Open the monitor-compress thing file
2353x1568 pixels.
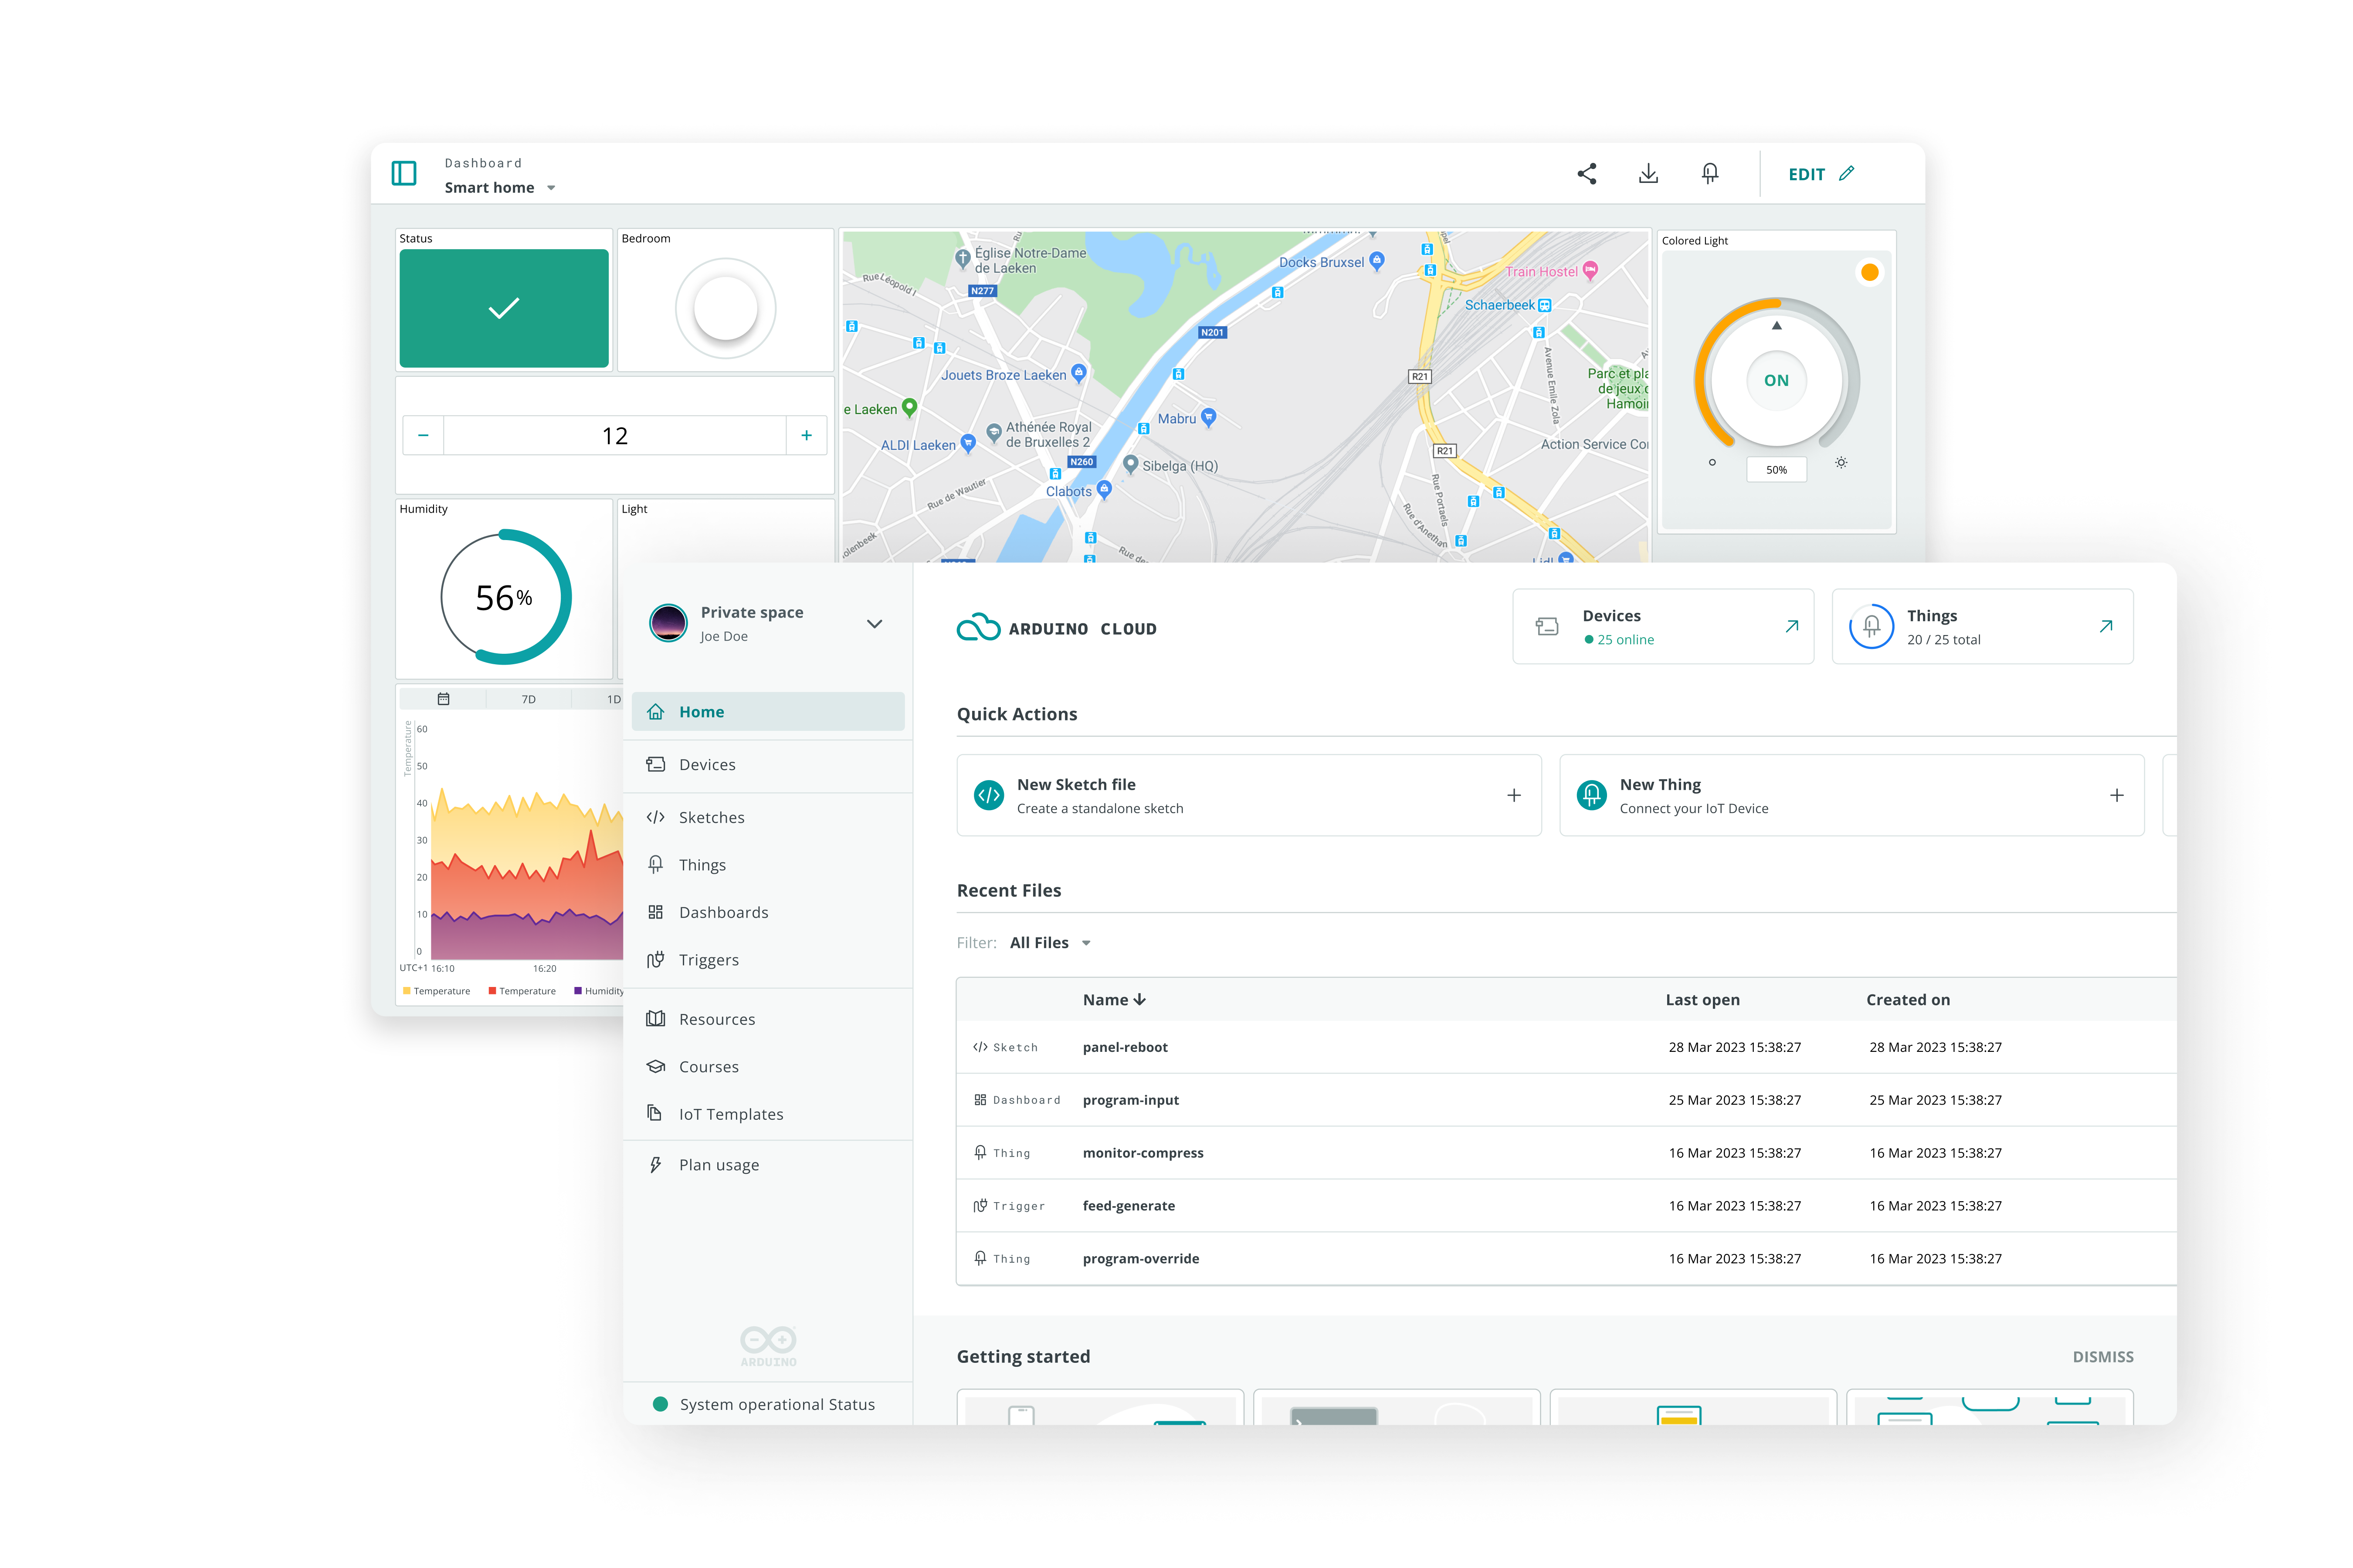pyautogui.click(x=1143, y=1153)
